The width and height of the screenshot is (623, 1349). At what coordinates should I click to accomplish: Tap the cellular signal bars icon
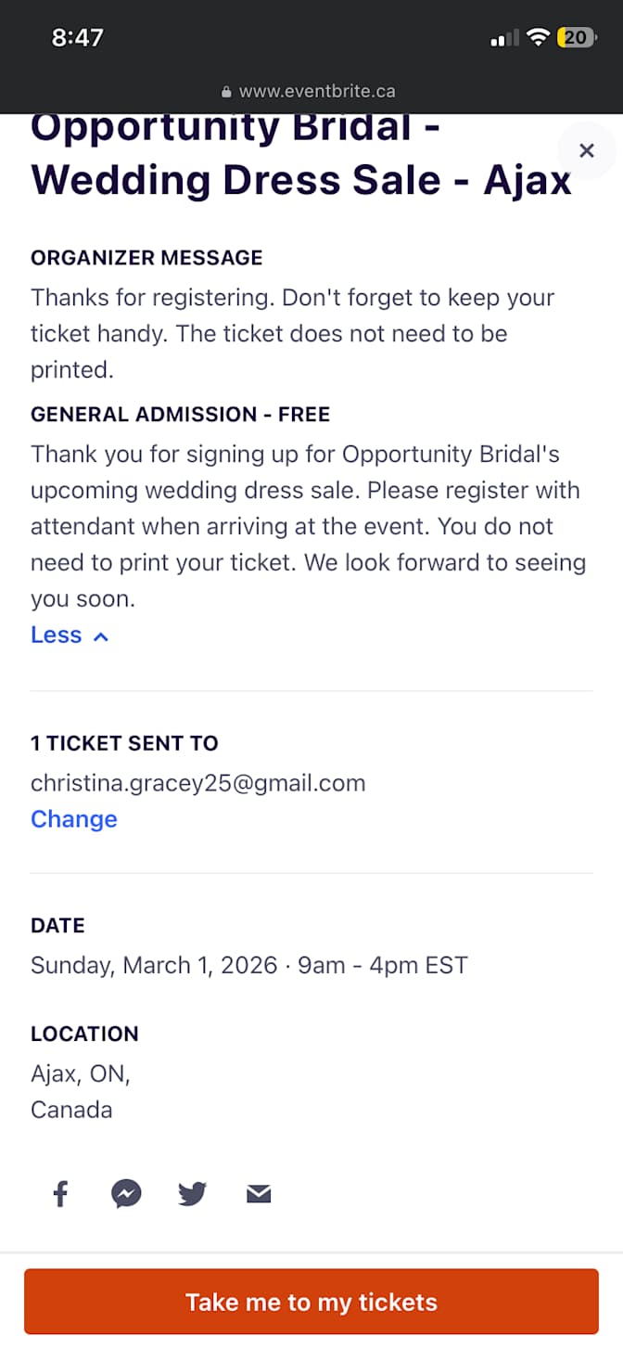(x=504, y=39)
